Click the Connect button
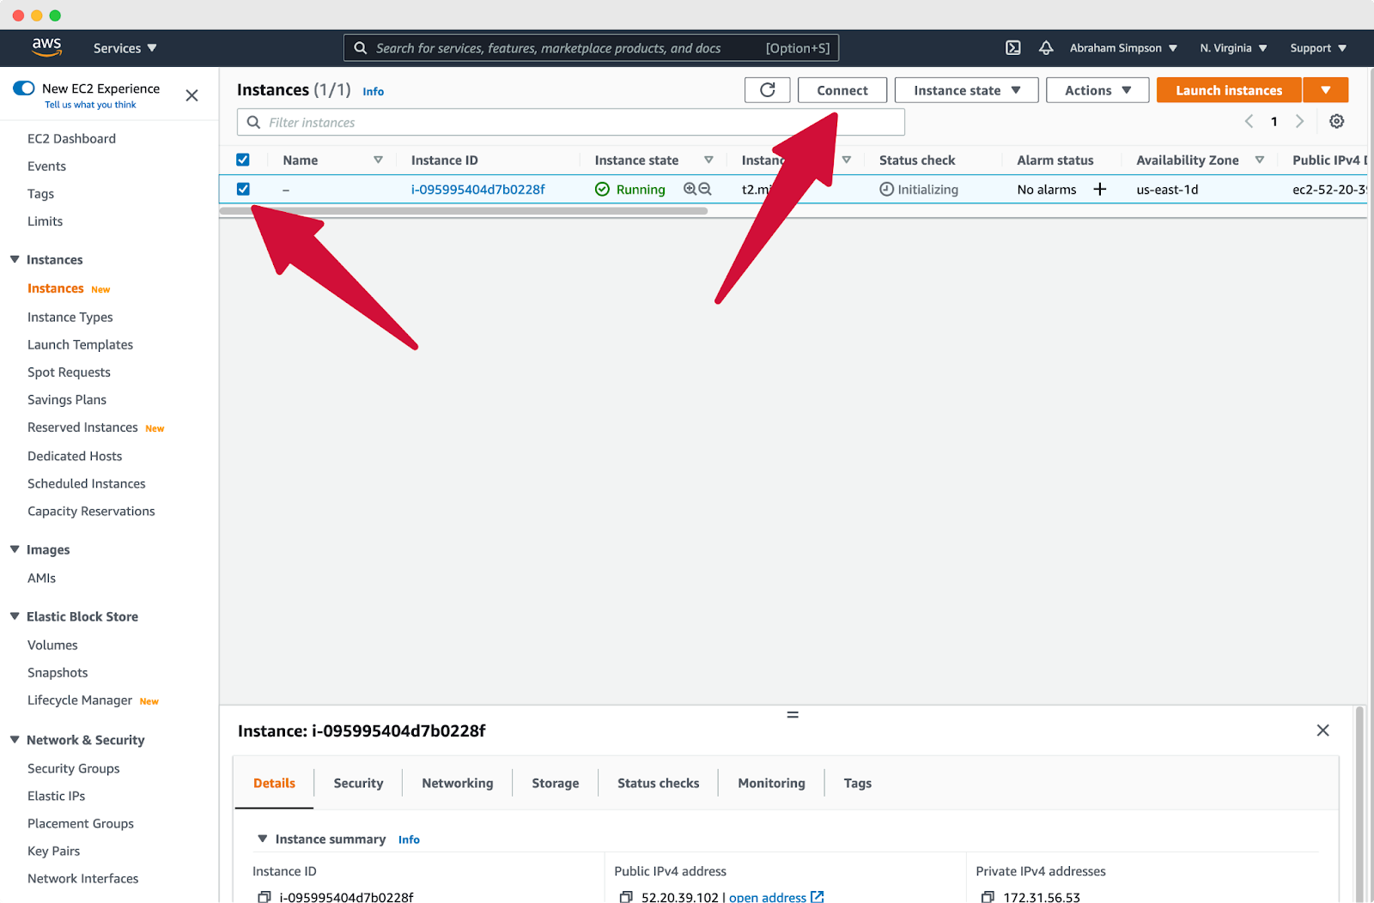The width and height of the screenshot is (1374, 903). [842, 89]
